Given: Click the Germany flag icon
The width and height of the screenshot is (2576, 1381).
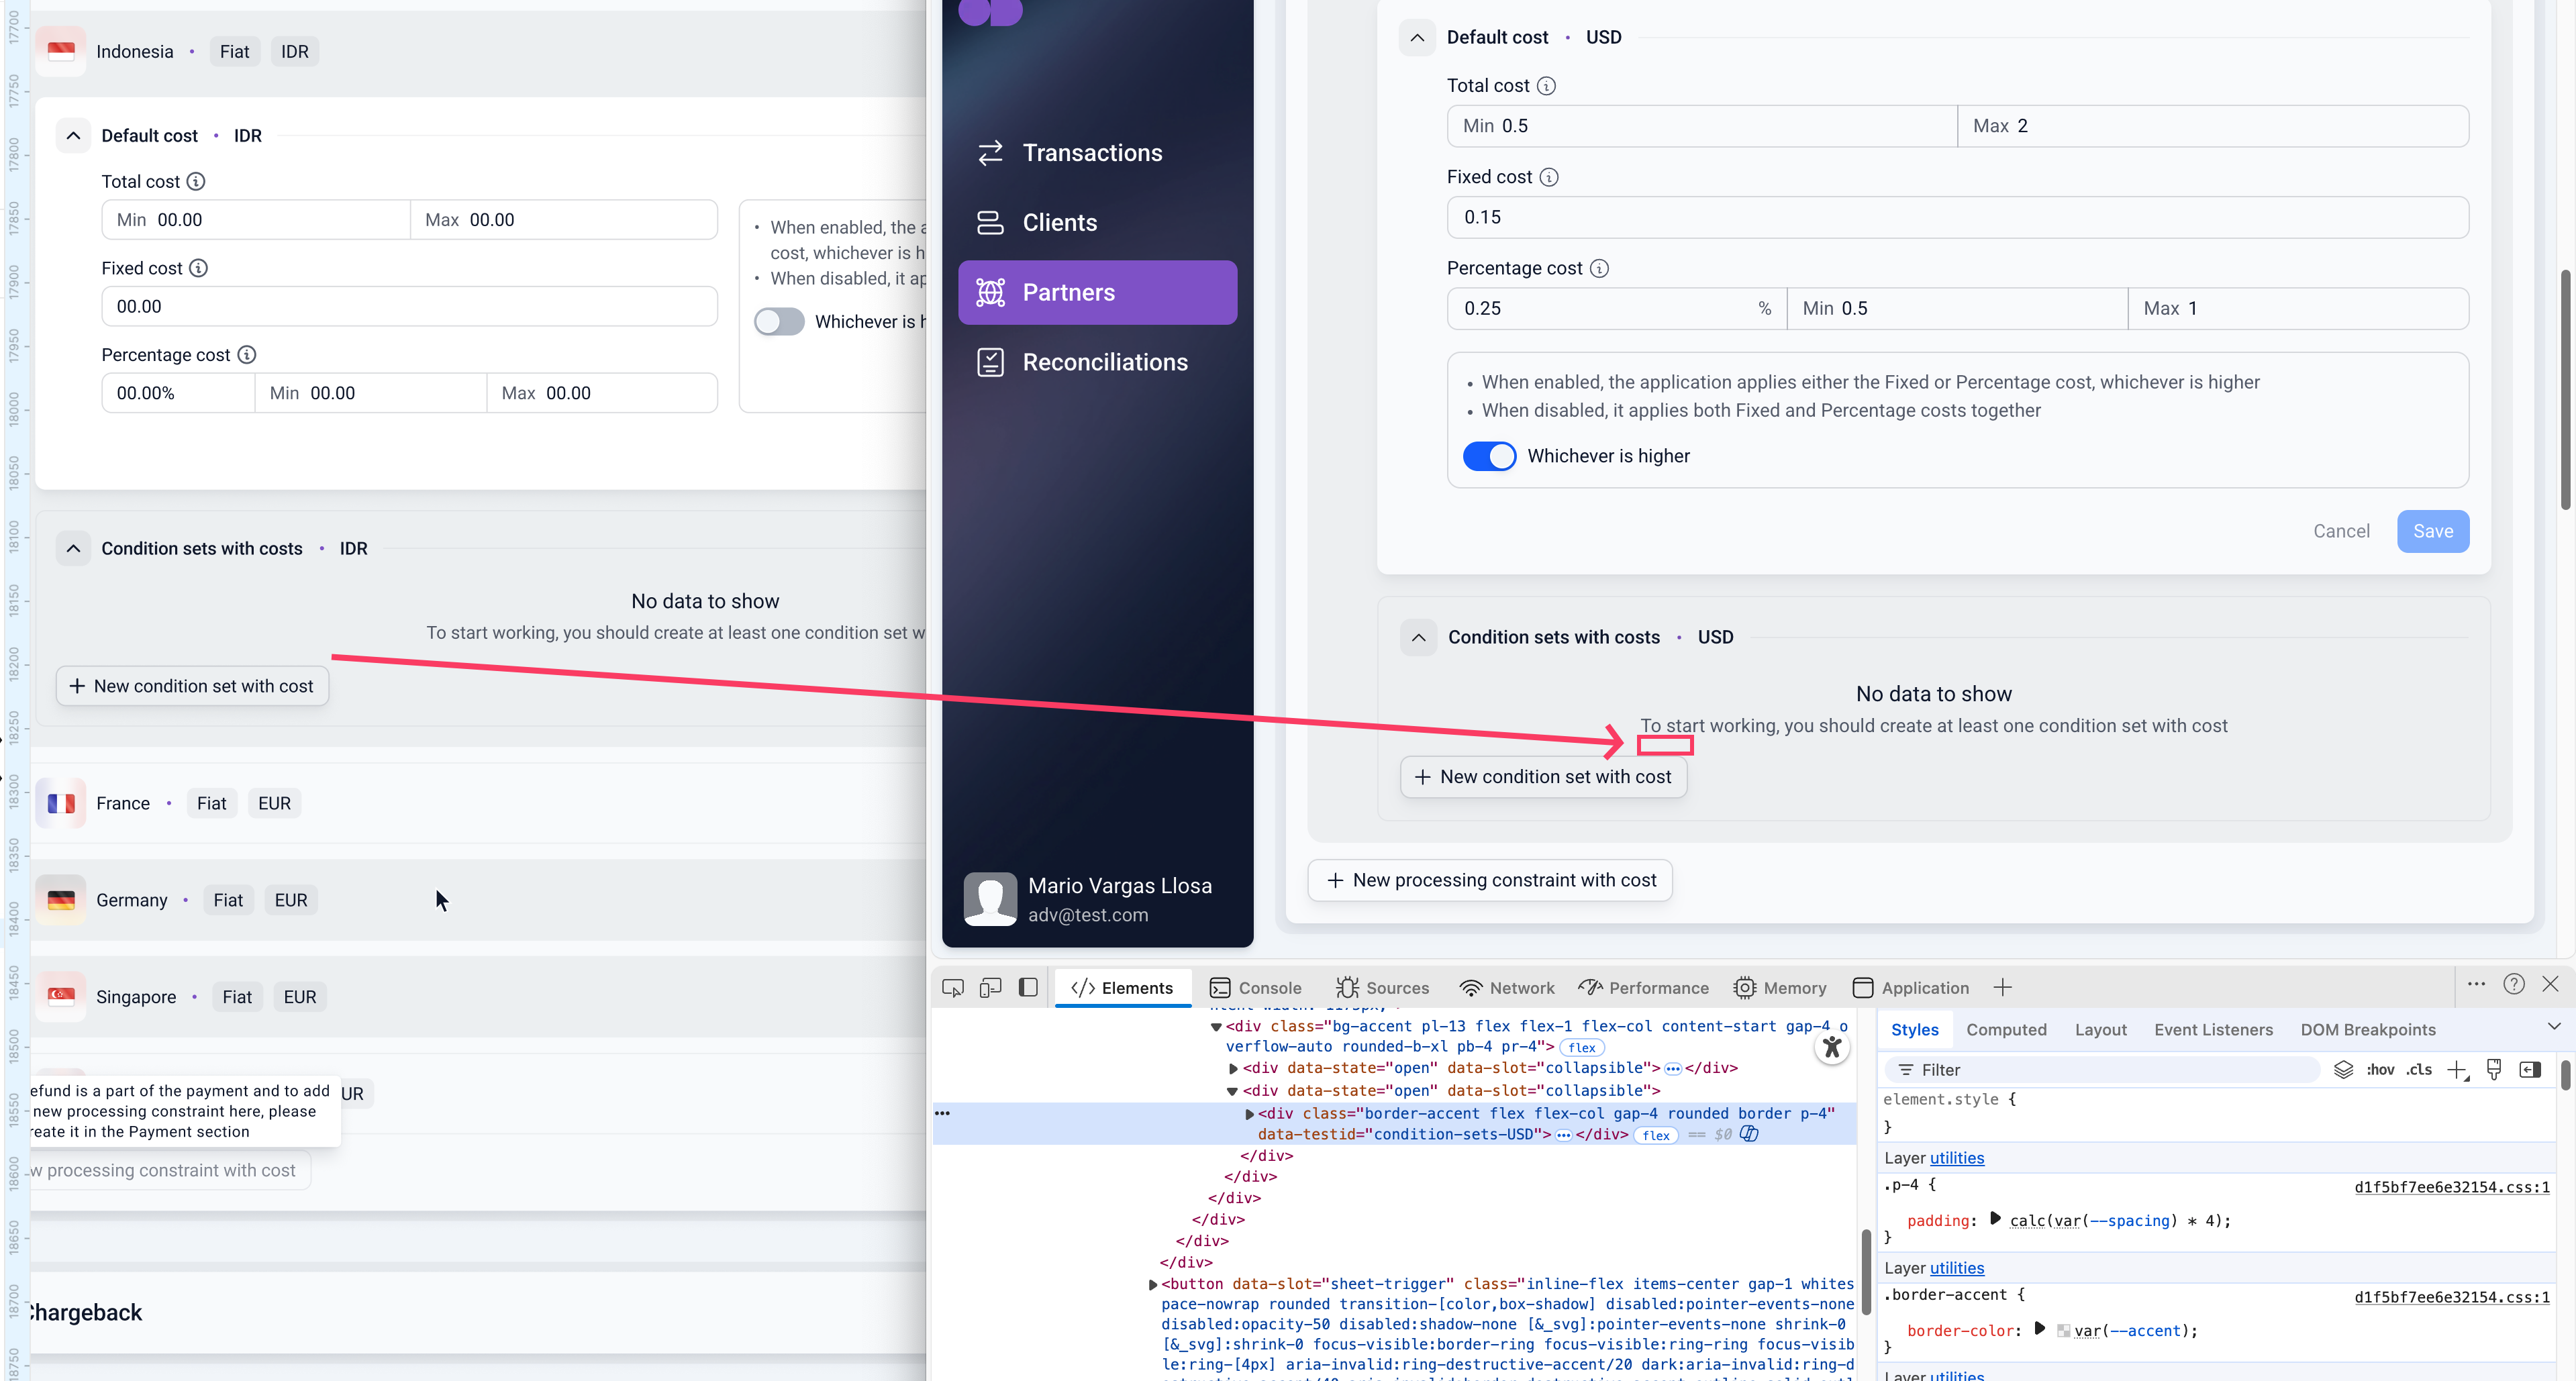Looking at the screenshot, I should [61, 900].
